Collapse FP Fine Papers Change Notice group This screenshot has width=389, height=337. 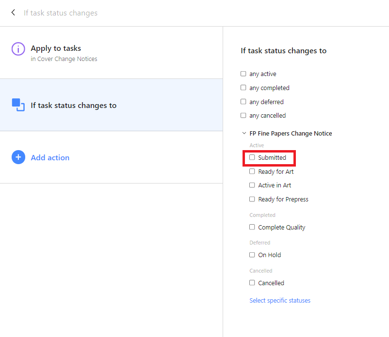pos(243,134)
